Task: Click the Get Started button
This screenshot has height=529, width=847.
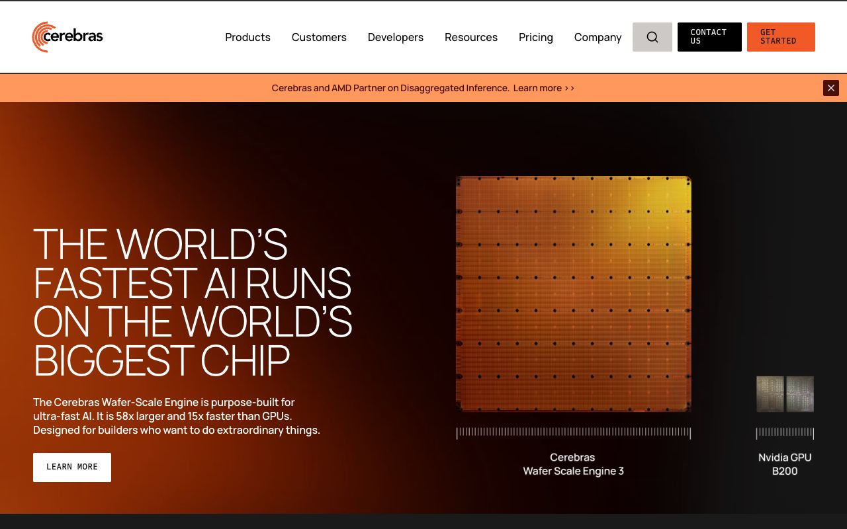Action: click(781, 37)
